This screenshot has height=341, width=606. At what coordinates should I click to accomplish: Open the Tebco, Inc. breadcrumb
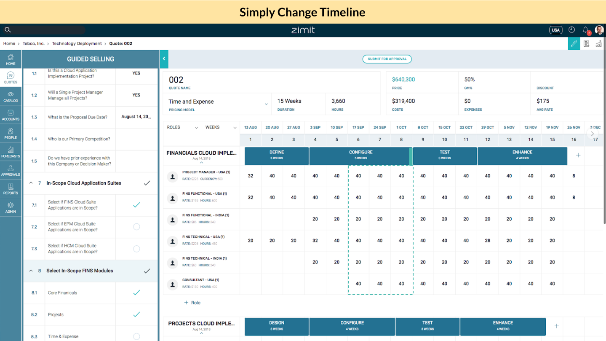[x=33, y=43]
